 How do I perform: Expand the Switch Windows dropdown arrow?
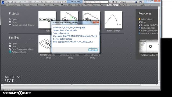(x=63, y=2)
